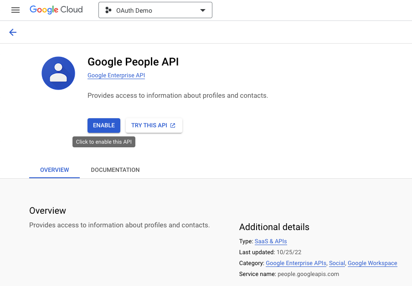Click the external link icon on Try This API

click(173, 125)
